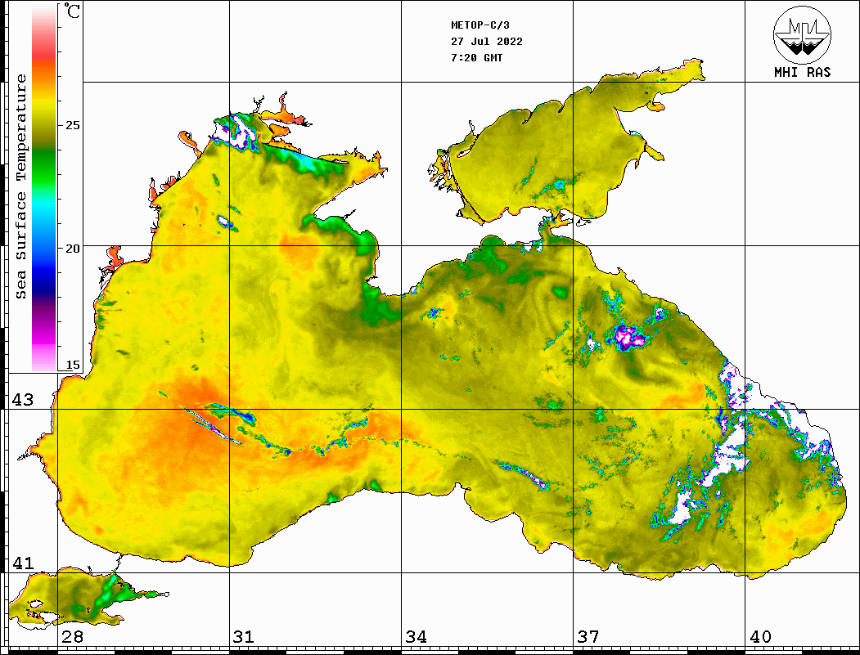Click the MHI RAS logo emblem
Screen dimensions: 860x655
[x=802, y=34]
